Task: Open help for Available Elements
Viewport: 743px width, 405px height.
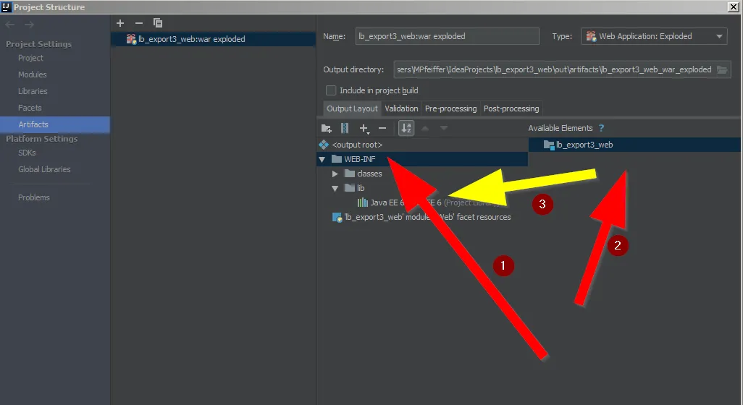Action: tap(601, 128)
